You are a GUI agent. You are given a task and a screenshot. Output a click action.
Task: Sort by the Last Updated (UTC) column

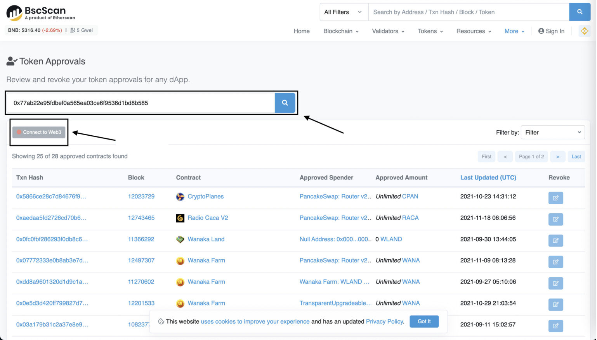[488, 178]
